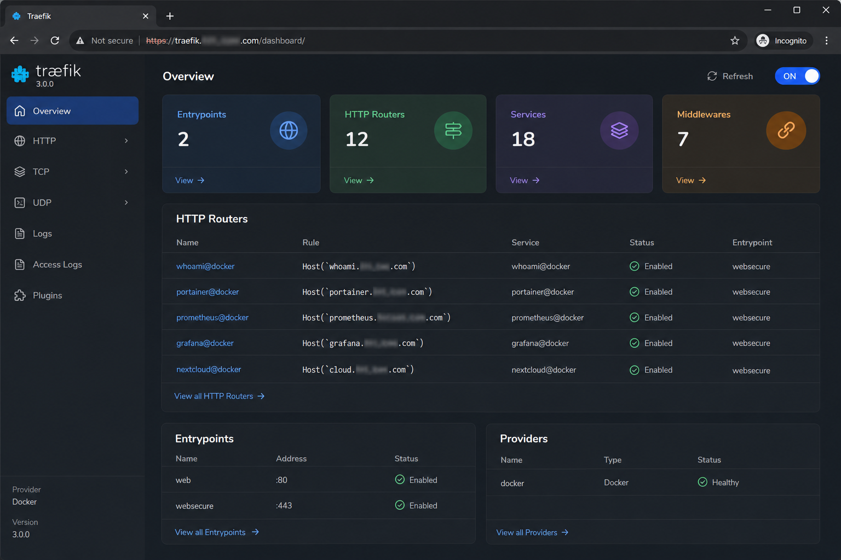Bookmark this page with the star icon

[x=735, y=40]
